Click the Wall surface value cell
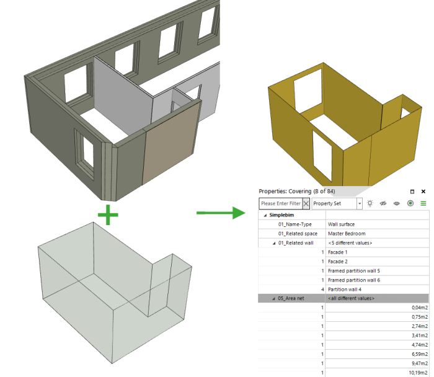This screenshot has height=377, width=434. pos(377,224)
